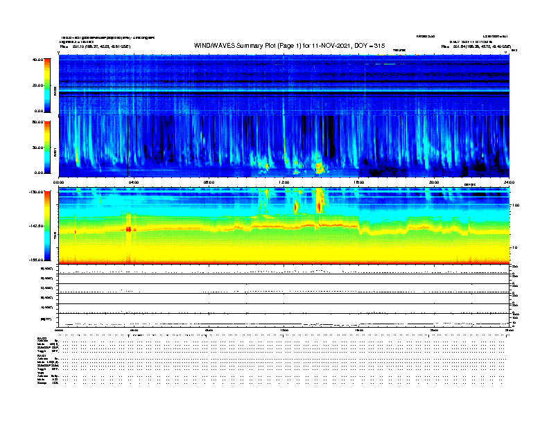Click the 08:00 label on the bottom time axis
This screenshot has height=424, width=549.
point(209,330)
